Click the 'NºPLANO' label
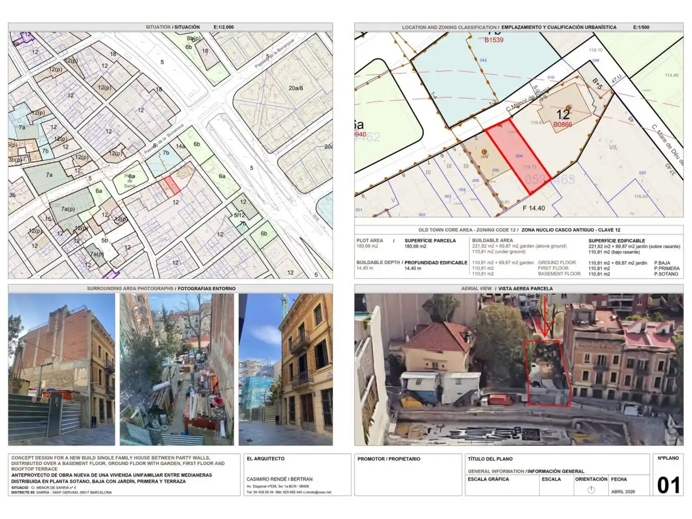 pos(668,458)
